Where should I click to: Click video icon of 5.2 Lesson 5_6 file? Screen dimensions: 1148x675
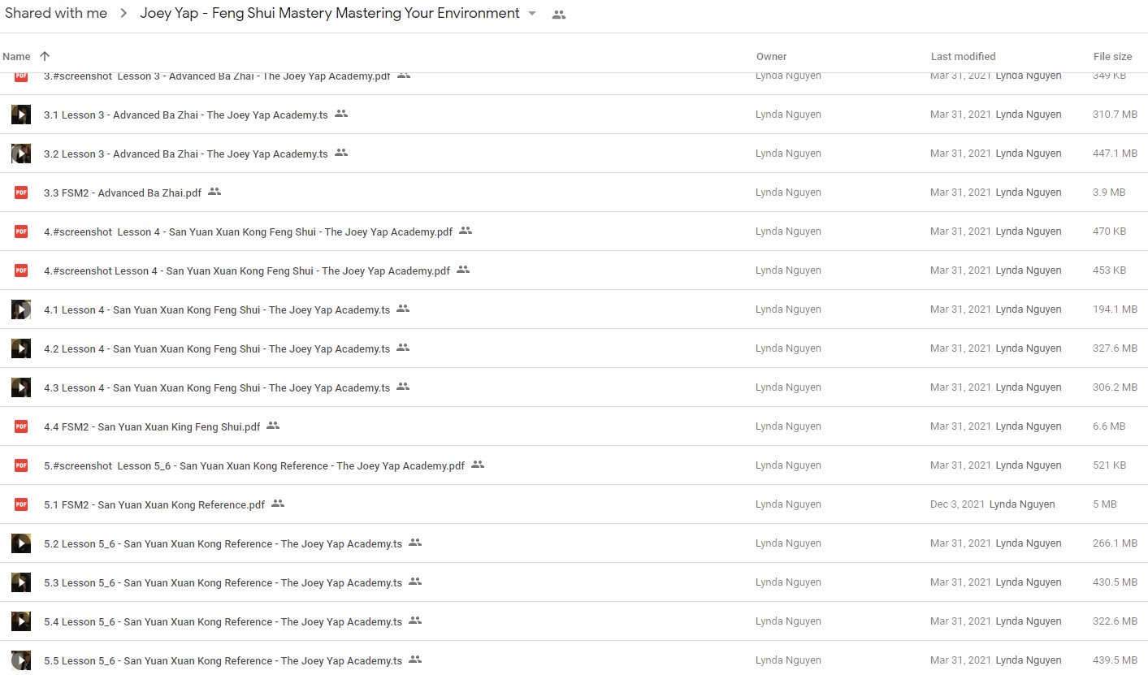click(21, 543)
